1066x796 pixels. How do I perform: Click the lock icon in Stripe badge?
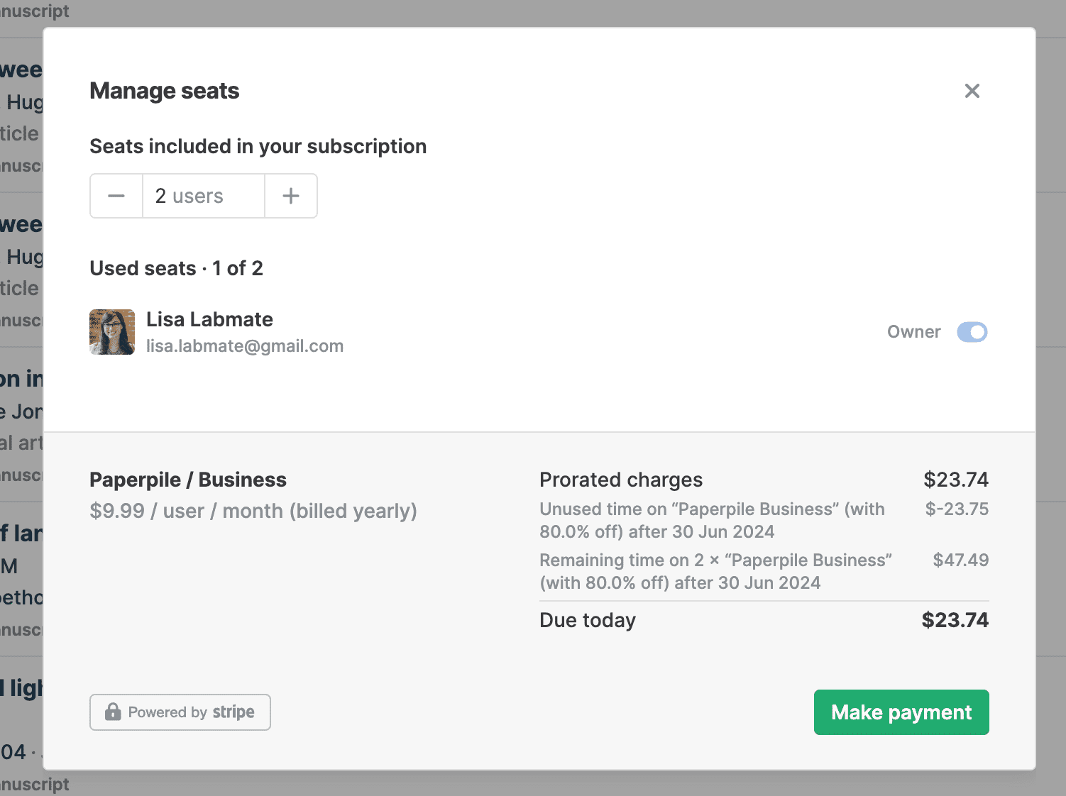point(113,712)
